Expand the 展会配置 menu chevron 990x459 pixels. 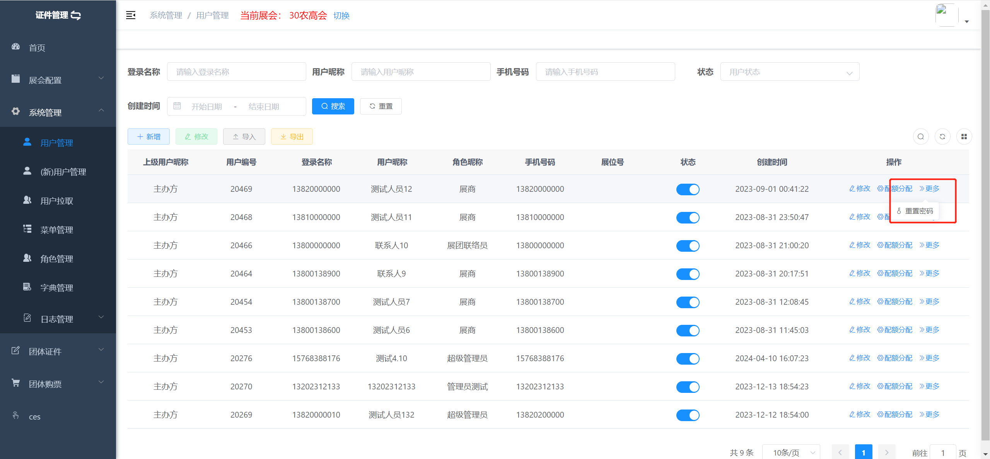click(101, 78)
